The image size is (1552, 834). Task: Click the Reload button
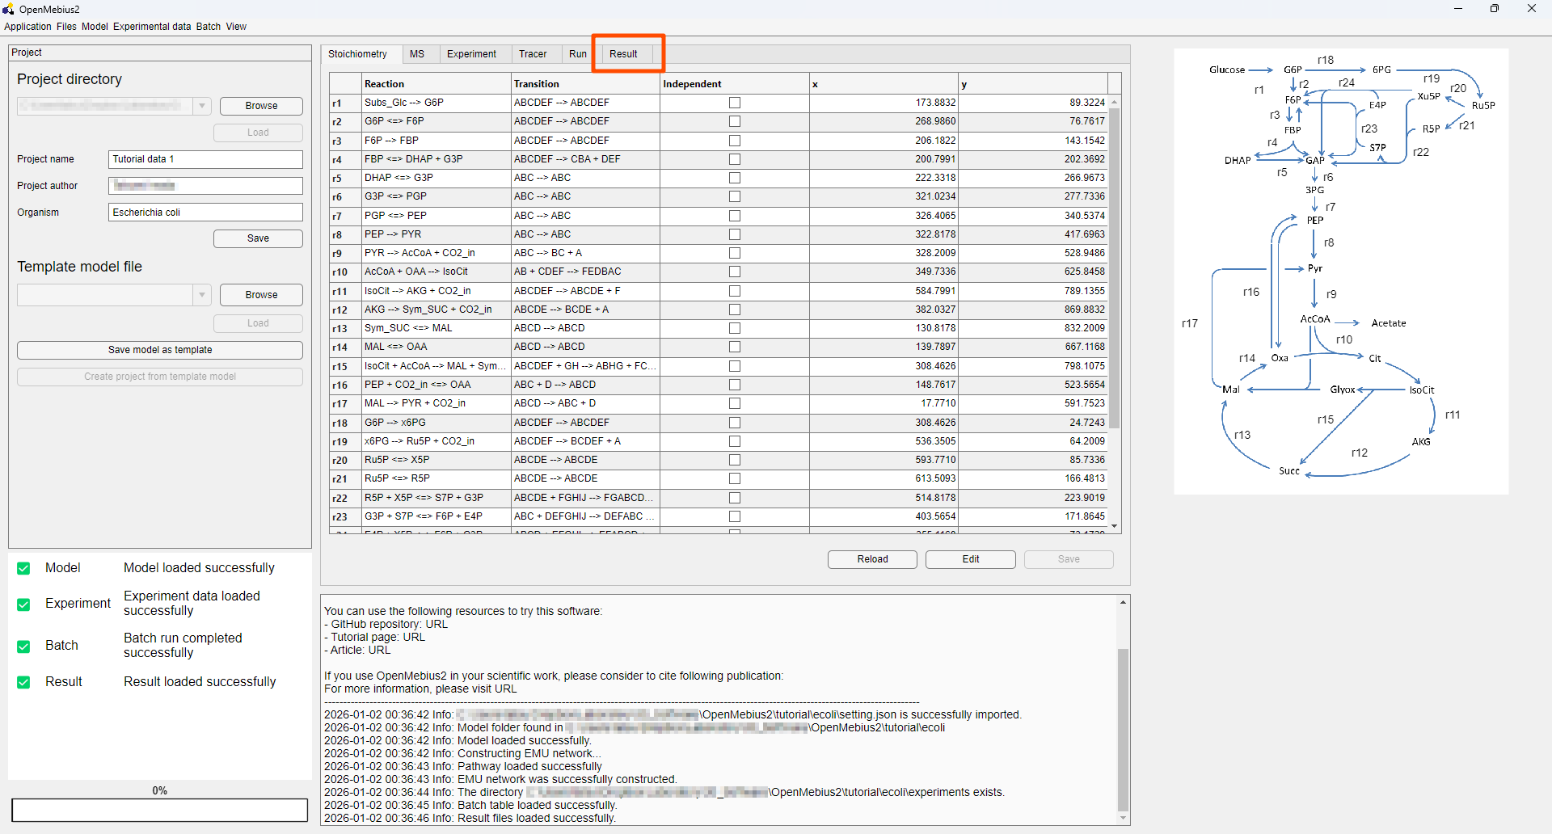tap(871, 559)
